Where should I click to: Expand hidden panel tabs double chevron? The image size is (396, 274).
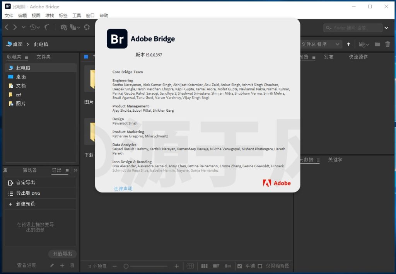pos(75,170)
